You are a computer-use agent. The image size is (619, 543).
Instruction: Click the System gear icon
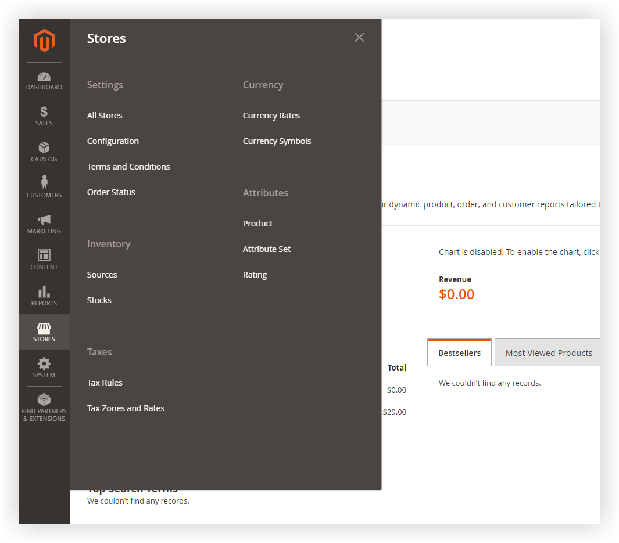click(x=44, y=368)
